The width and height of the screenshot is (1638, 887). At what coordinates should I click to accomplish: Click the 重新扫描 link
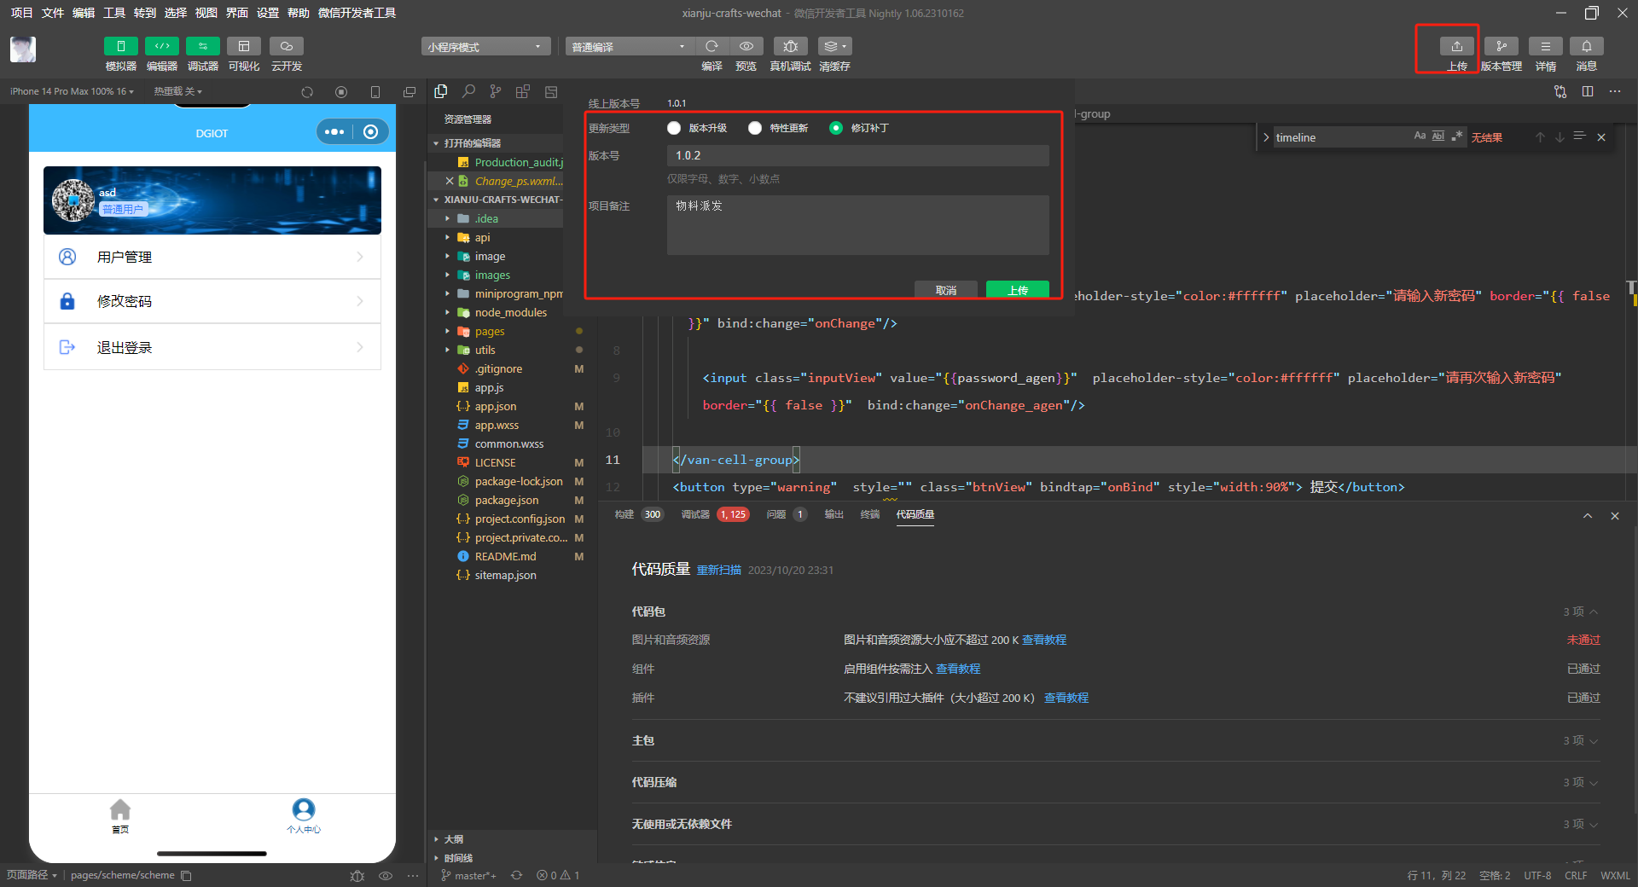point(718,570)
